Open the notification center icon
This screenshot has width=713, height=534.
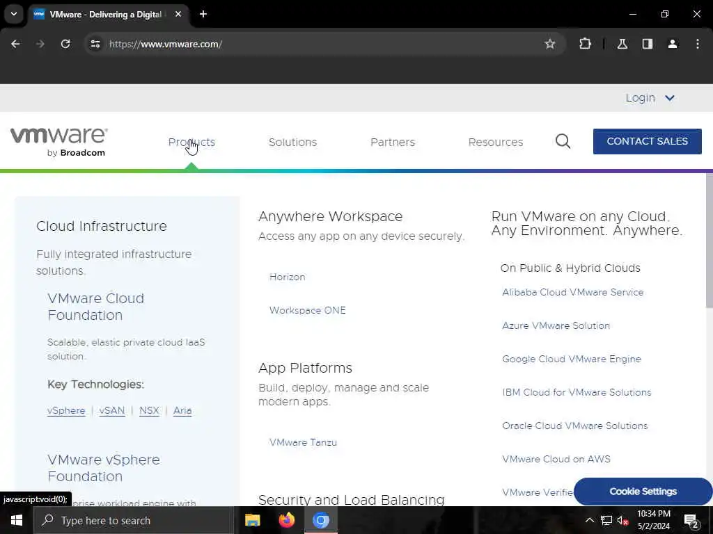point(691,521)
